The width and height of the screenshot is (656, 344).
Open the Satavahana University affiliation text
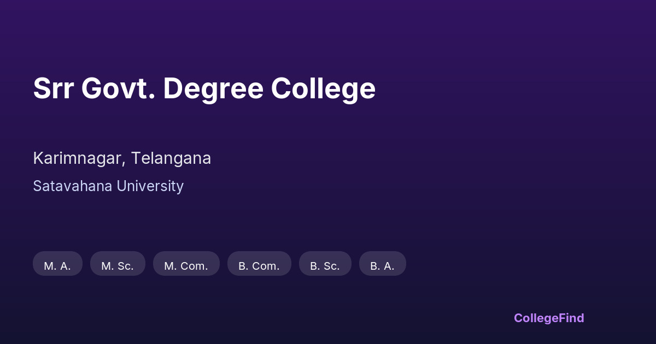pyautogui.click(x=108, y=186)
